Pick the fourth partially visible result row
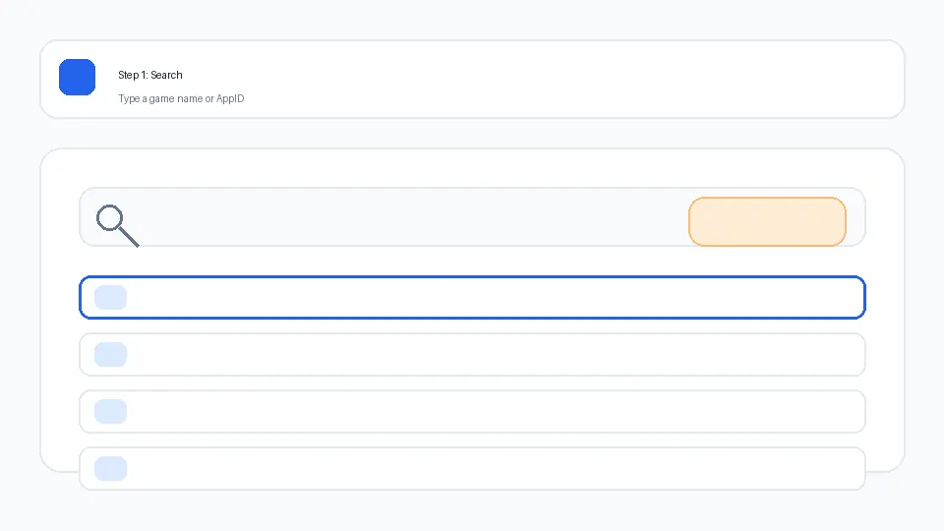The image size is (944, 531). pyautogui.click(x=472, y=468)
